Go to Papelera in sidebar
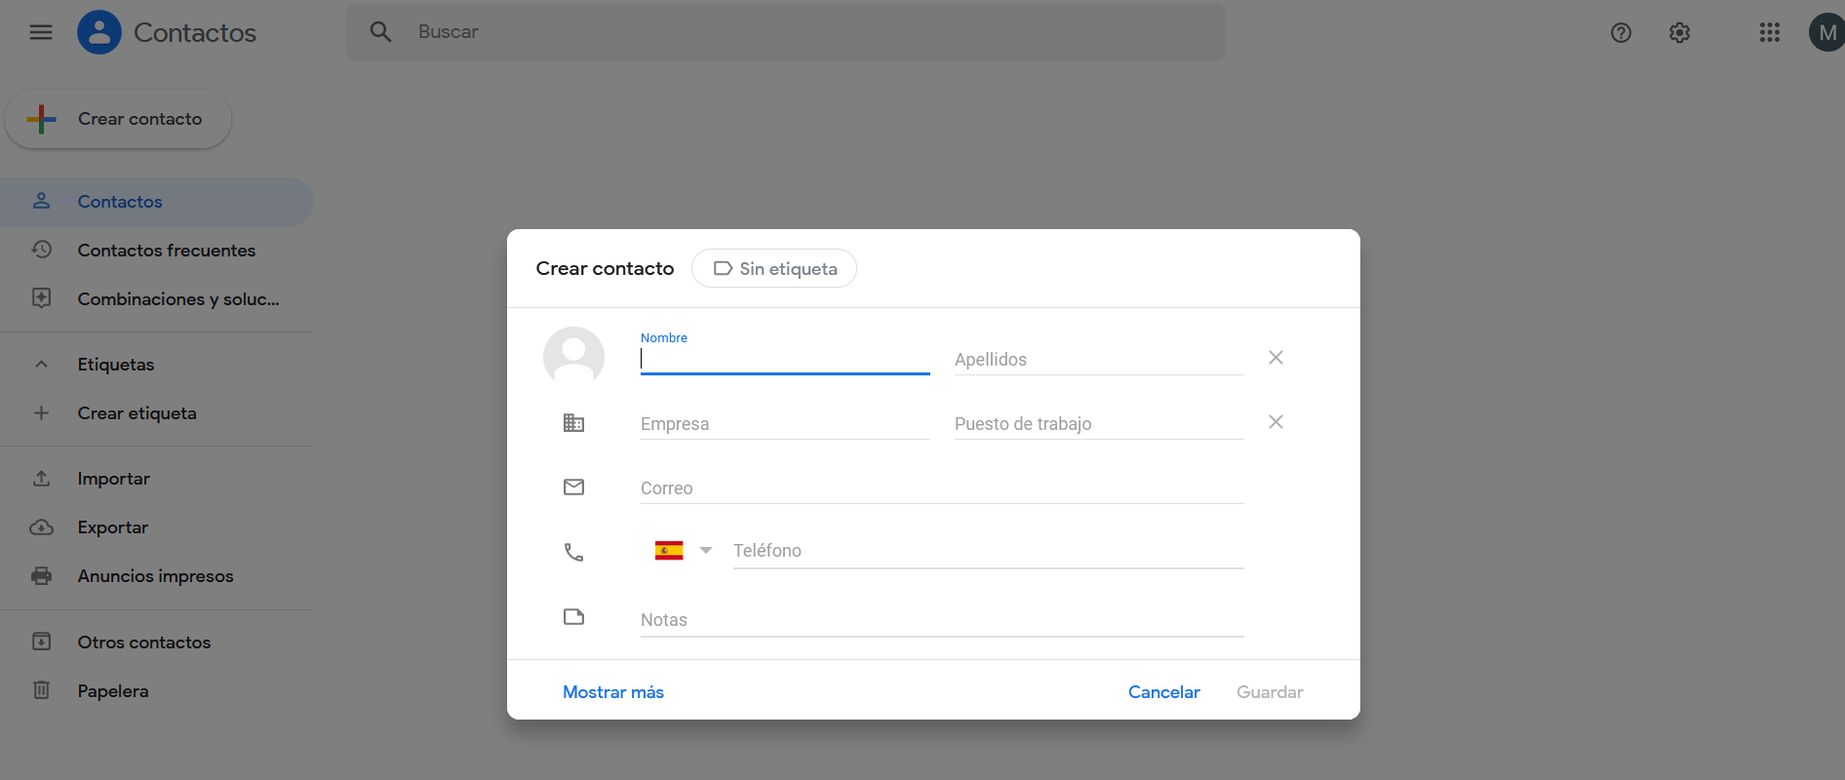 click(x=113, y=691)
